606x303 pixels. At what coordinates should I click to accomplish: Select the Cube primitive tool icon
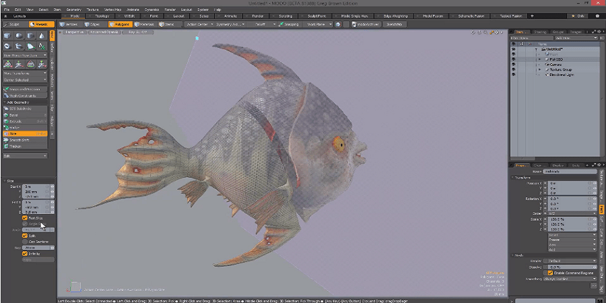coord(7,36)
